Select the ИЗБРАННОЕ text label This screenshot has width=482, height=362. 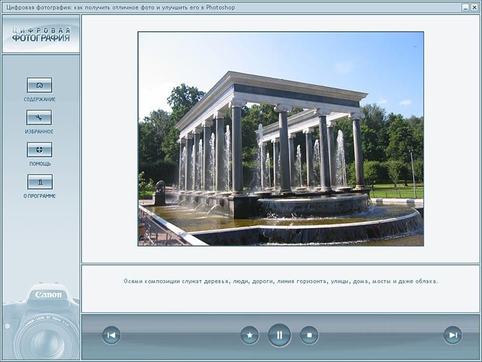tap(40, 132)
